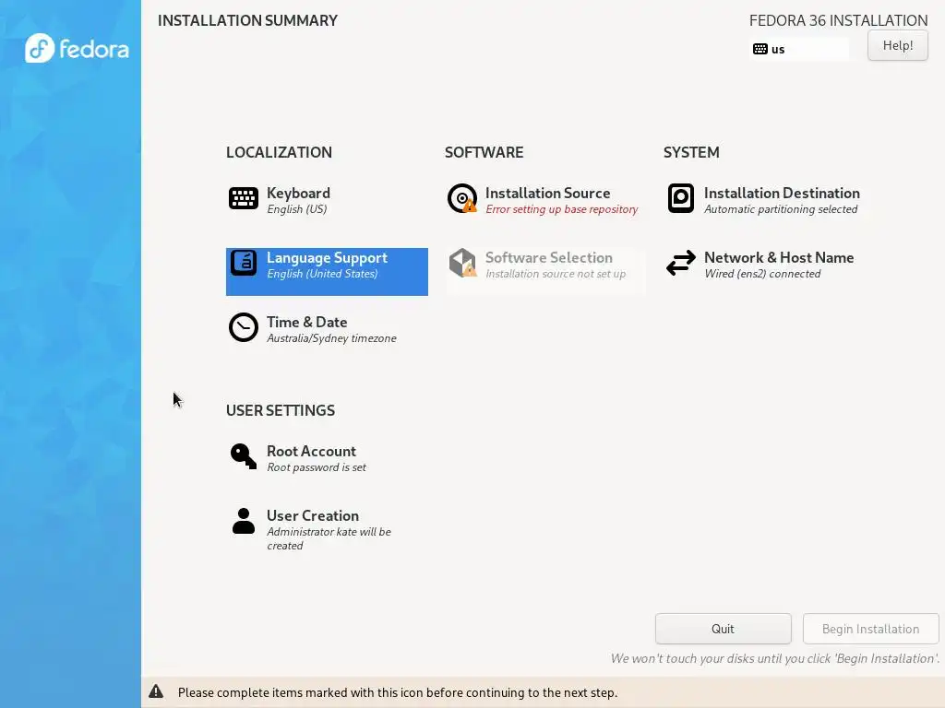This screenshot has width=945, height=708.
Task: Click the us keyboard layout text
Action: click(x=778, y=50)
